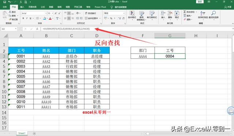Undo last action in quick access toolbar

coord(10,2)
